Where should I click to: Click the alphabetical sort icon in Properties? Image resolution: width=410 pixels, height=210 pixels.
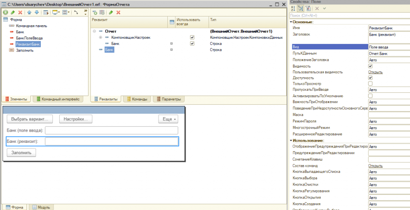click(293, 8)
